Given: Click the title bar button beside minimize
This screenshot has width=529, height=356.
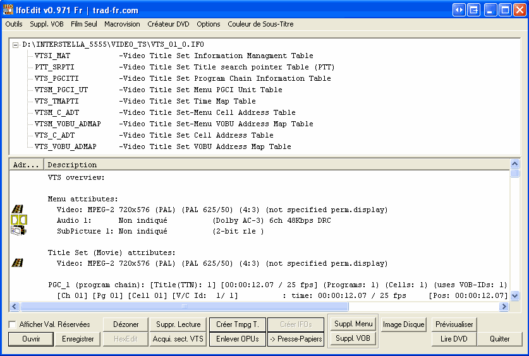Looking at the screenshot, I should tap(475, 10).
